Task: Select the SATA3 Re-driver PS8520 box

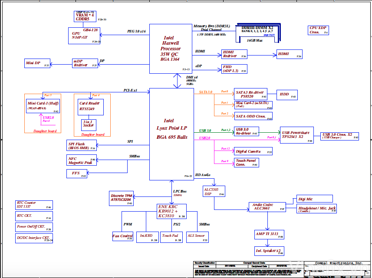Action: 250,94
